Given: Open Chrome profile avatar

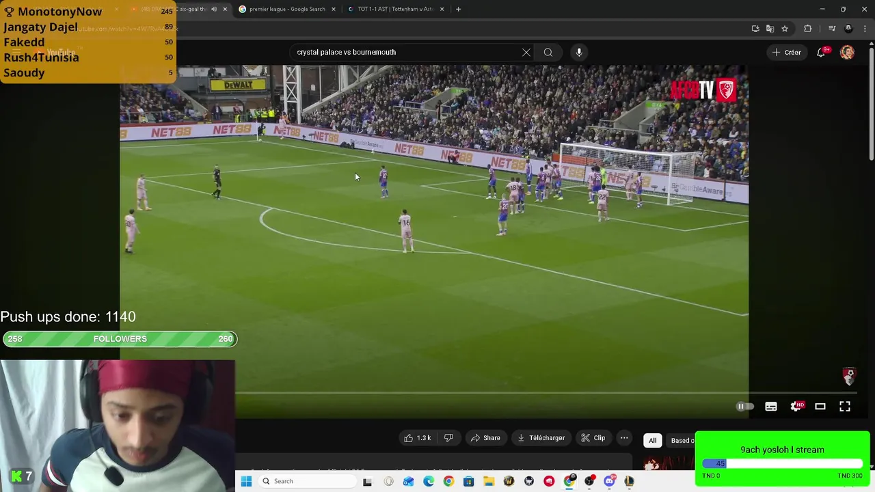Looking at the screenshot, I should point(848,28).
